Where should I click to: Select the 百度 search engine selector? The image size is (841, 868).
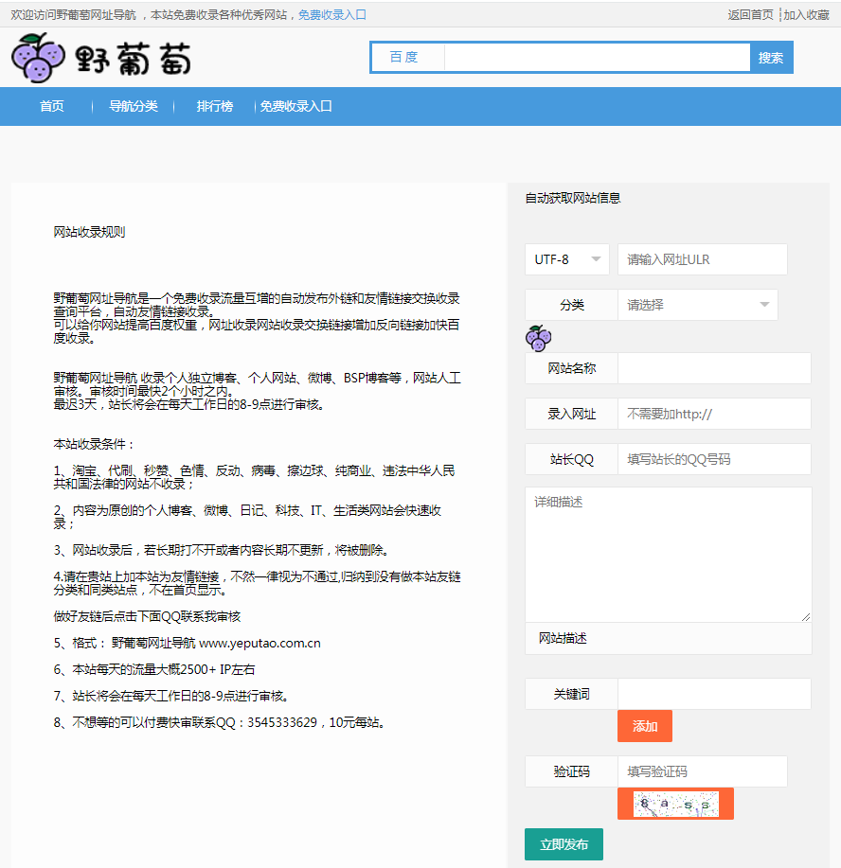[x=404, y=58]
